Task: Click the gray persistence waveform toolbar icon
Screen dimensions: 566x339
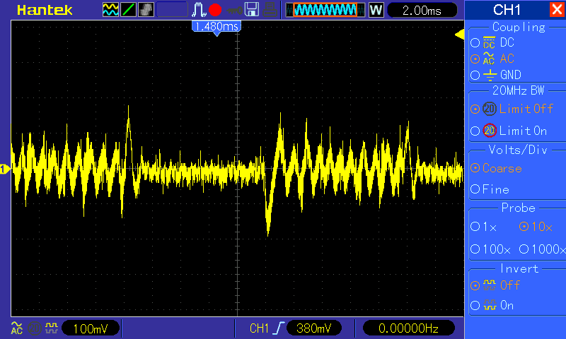Action: coord(146,10)
